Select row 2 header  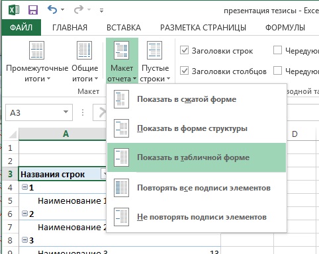pos(10,161)
